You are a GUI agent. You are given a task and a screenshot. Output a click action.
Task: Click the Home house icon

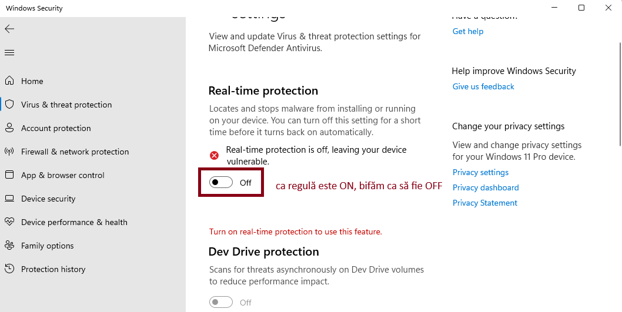pyautogui.click(x=9, y=81)
